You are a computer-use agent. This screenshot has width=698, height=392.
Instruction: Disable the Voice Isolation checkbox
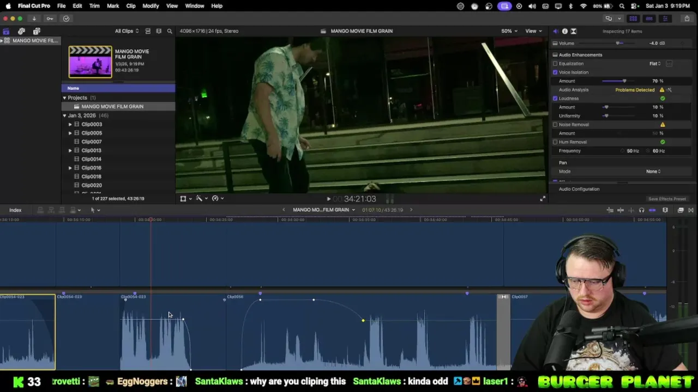point(555,72)
